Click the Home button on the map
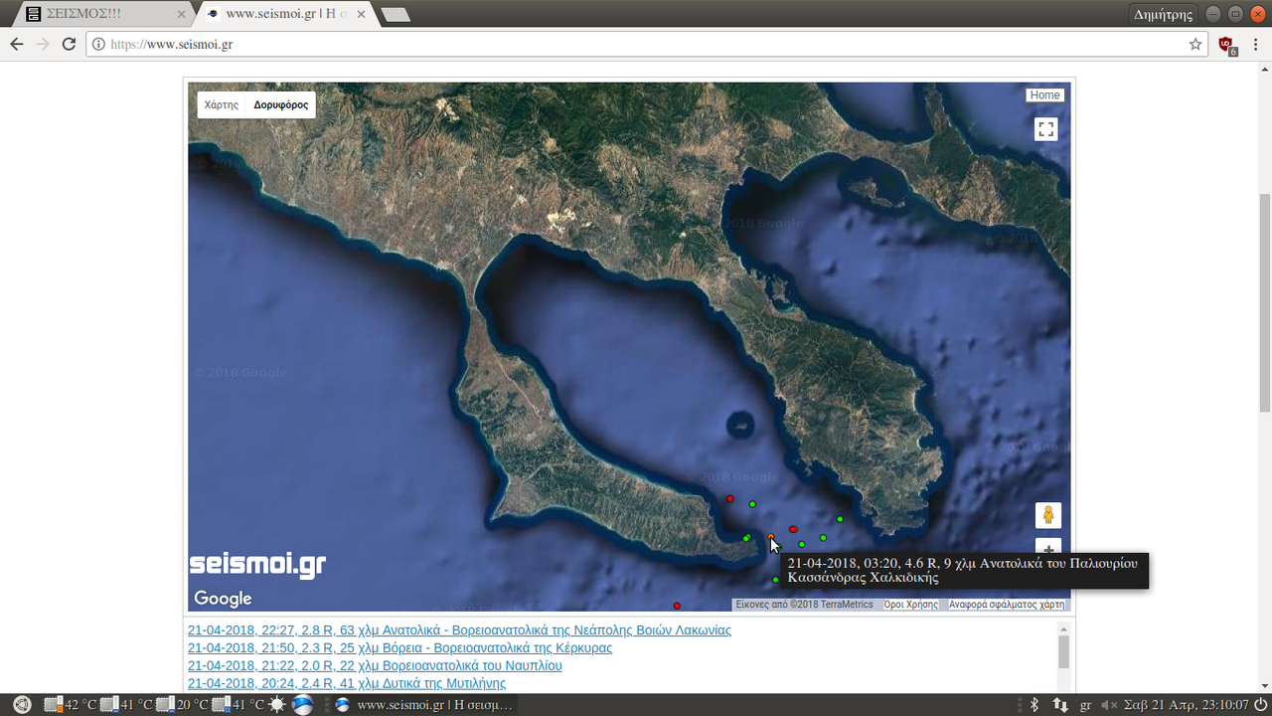 click(1044, 95)
